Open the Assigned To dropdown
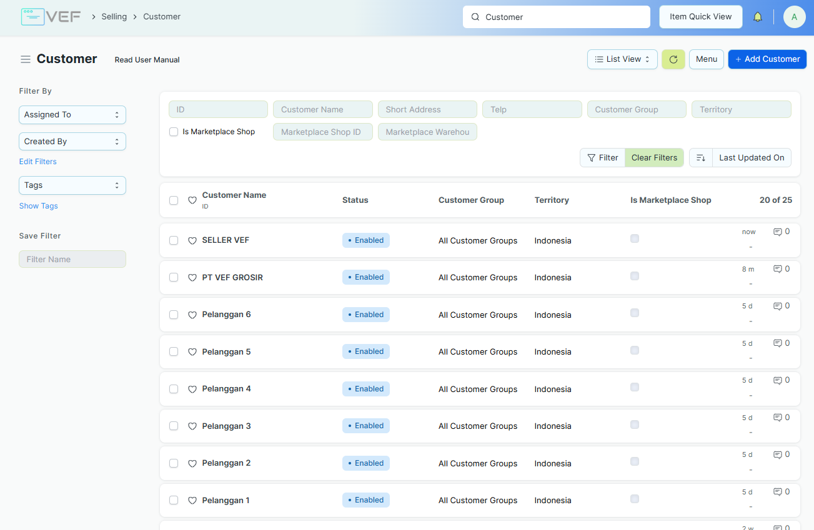814x530 pixels. (72, 115)
